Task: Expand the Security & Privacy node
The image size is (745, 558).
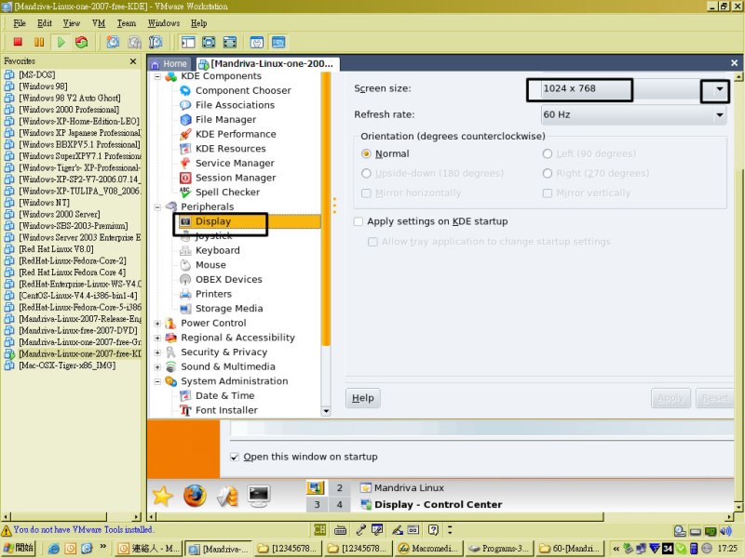Action: 157,352
